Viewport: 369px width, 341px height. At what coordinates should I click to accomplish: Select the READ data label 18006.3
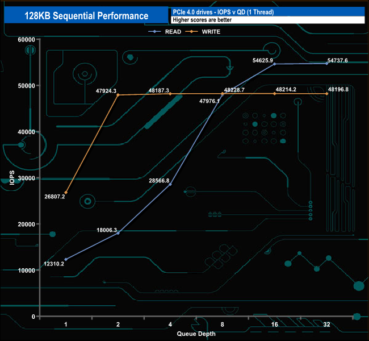coord(107,230)
